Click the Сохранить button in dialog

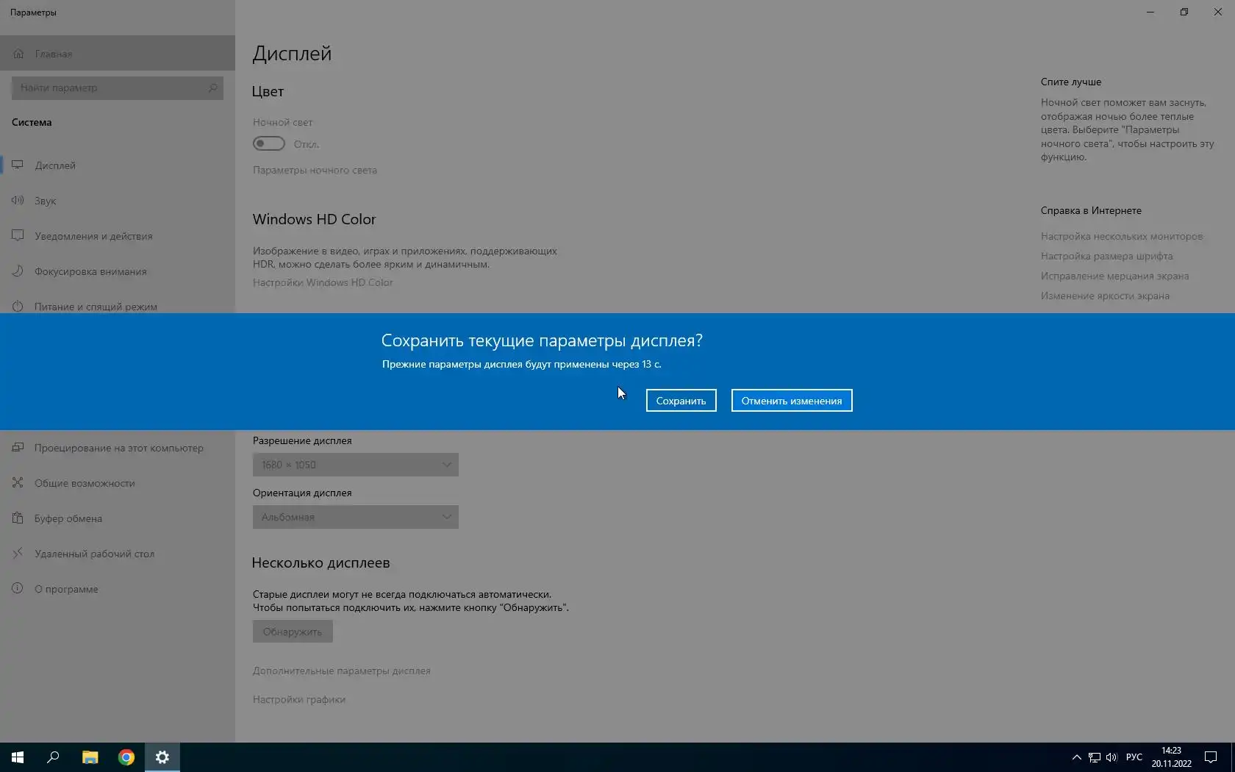(681, 401)
